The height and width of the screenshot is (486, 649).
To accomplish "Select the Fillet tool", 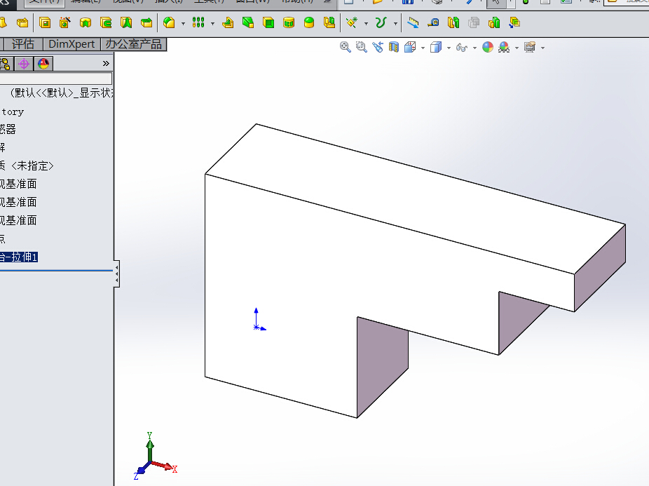I will pyautogui.click(x=169, y=22).
